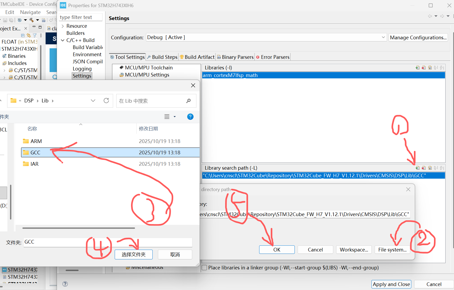Click the search magnifier in folder dialog
Screen dimensions: 454x290
point(188,101)
